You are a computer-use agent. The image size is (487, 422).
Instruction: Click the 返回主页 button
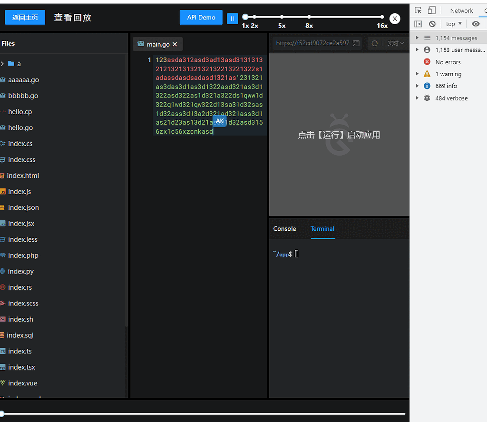25,18
